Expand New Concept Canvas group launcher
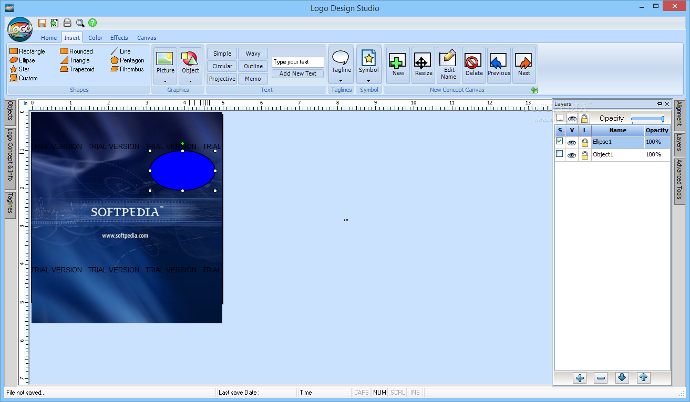Image resolution: width=690 pixels, height=402 pixels. [x=534, y=90]
